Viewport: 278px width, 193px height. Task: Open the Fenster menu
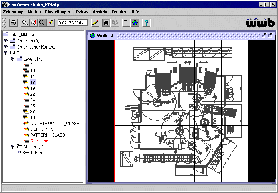tap(119, 12)
